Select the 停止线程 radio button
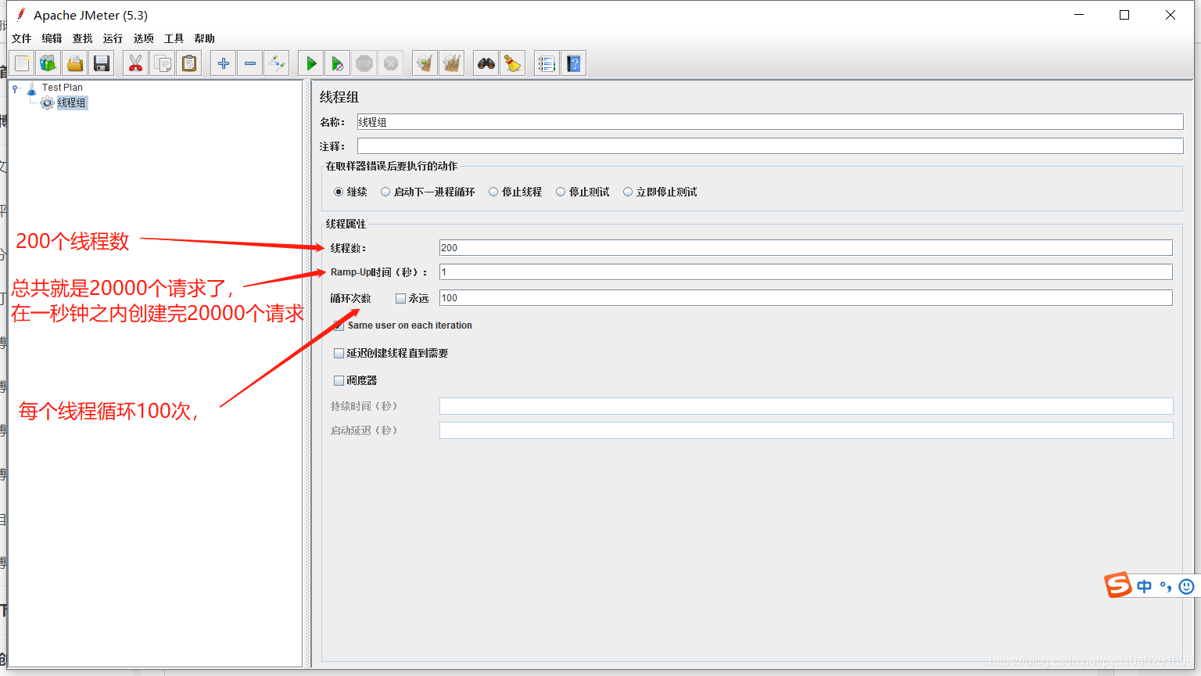The height and width of the screenshot is (676, 1201). [x=493, y=192]
